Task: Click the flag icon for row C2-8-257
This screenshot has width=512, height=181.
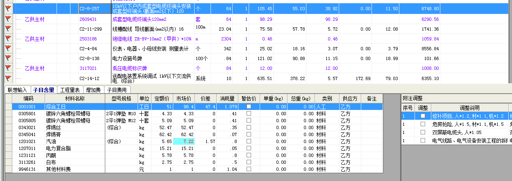Action: click(x=8, y=9)
